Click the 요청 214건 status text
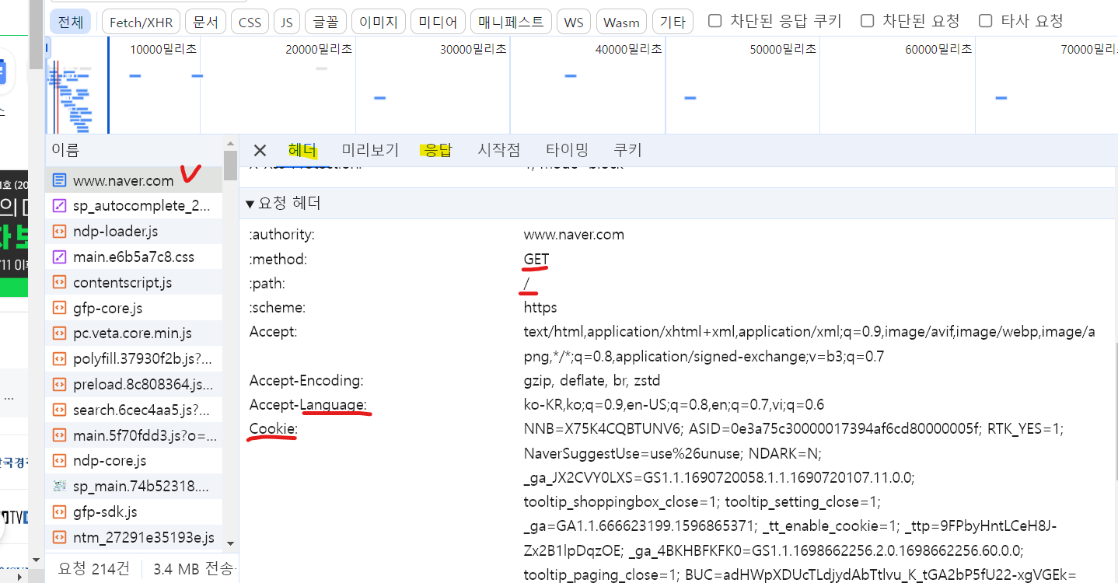1118x583 pixels. [x=94, y=569]
